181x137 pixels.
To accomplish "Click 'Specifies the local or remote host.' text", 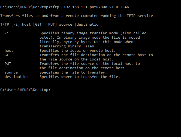I will point(77,50).
